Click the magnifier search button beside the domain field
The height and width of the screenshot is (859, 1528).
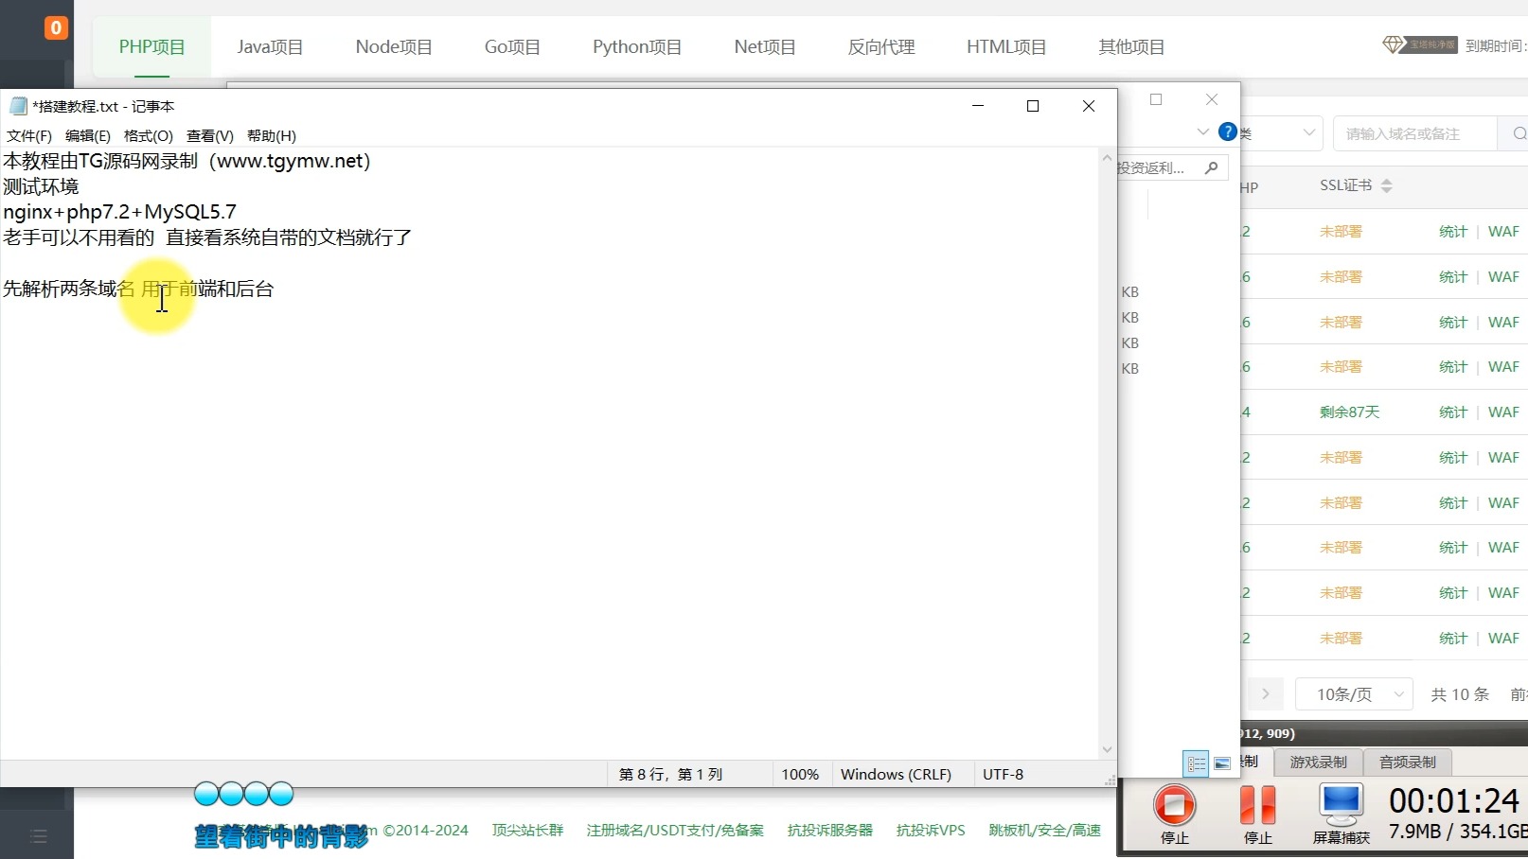coord(1518,133)
